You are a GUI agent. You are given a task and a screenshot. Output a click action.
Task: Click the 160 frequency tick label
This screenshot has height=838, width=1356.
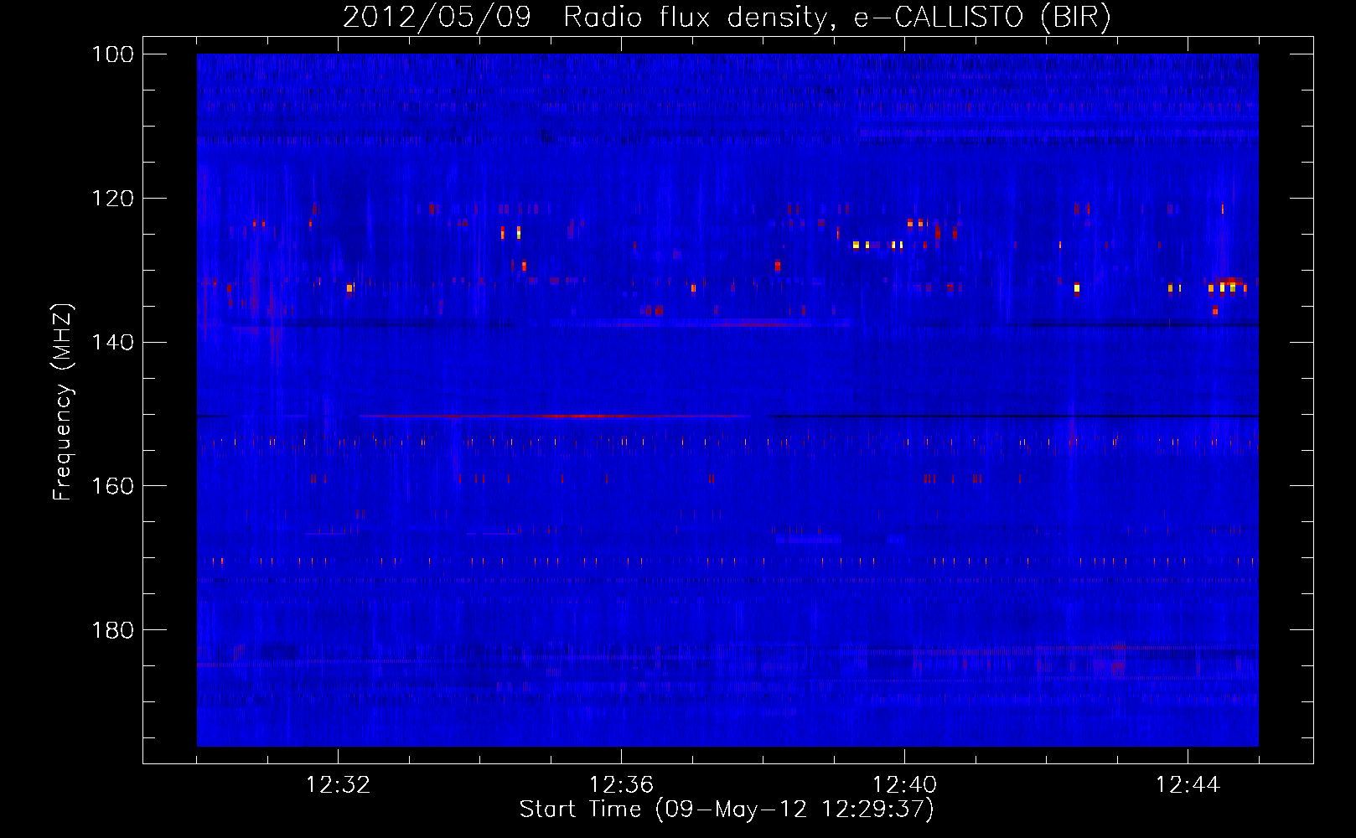point(112,486)
